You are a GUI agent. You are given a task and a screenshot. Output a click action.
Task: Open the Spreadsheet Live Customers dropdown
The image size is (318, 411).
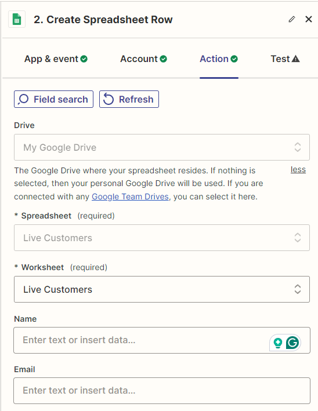click(162, 238)
